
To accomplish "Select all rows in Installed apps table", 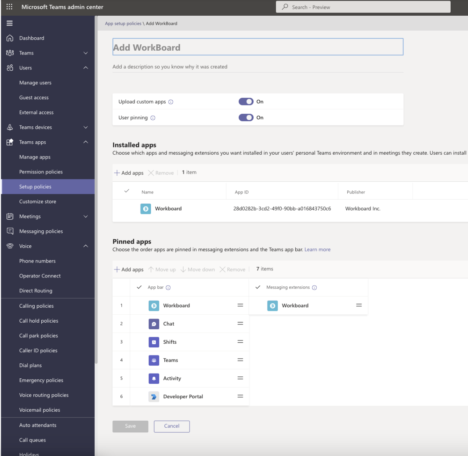I will 127,191.
